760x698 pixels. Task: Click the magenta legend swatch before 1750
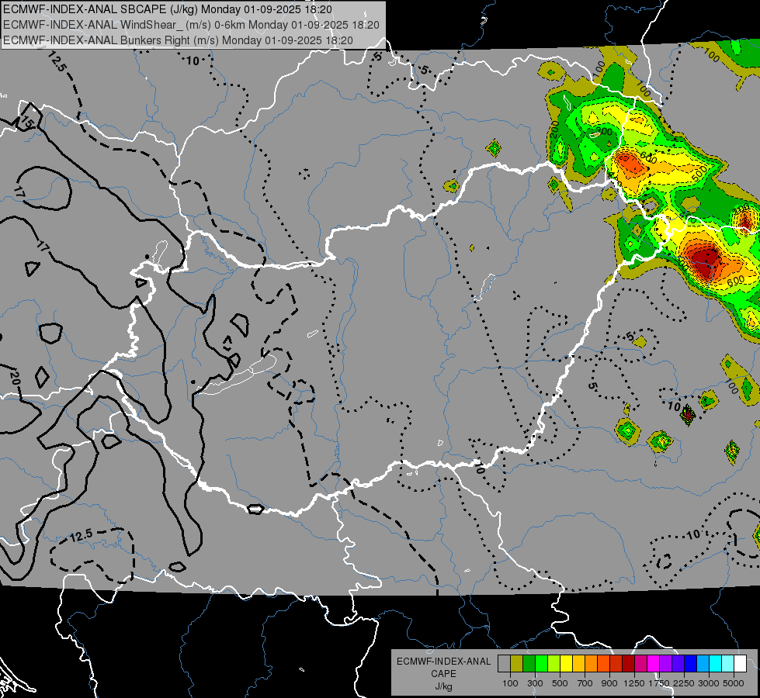click(654, 663)
